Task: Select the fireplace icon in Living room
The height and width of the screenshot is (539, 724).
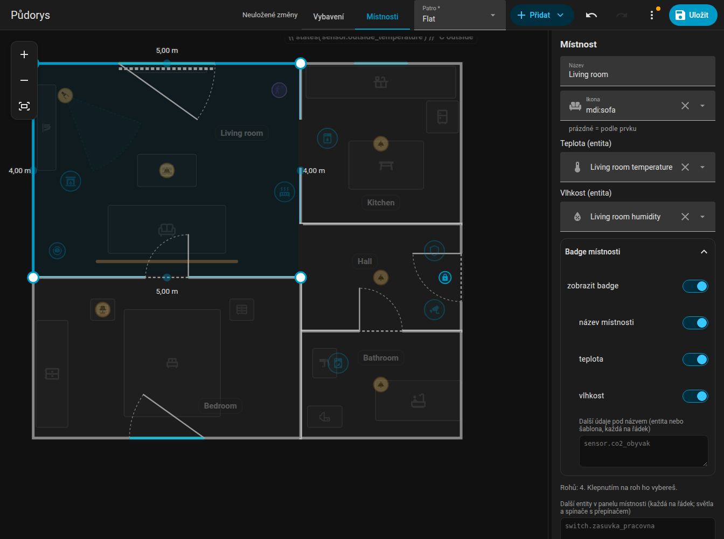Action: (71, 181)
